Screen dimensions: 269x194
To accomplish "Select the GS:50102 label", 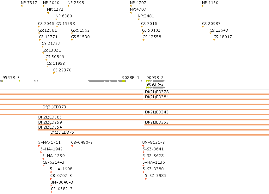I will click(x=151, y=30).
